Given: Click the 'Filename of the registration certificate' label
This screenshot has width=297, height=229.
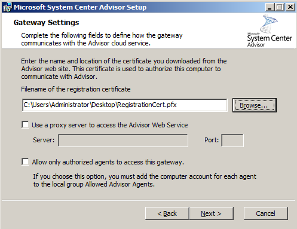Looking at the screenshot, I should tap(76, 89).
